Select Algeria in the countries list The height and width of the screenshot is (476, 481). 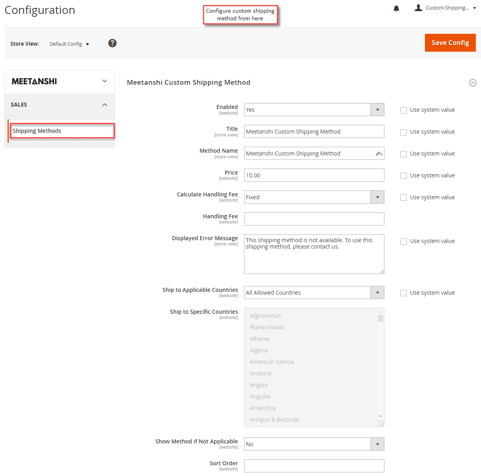point(259,350)
